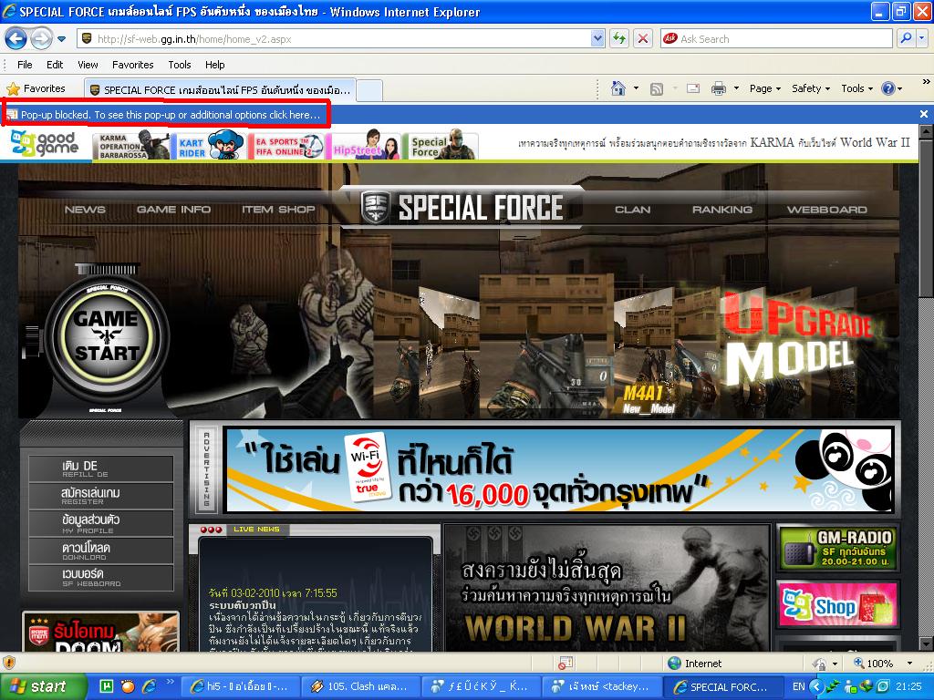
Task: Open the command bar Tools dropdown
Action: [857, 88]
